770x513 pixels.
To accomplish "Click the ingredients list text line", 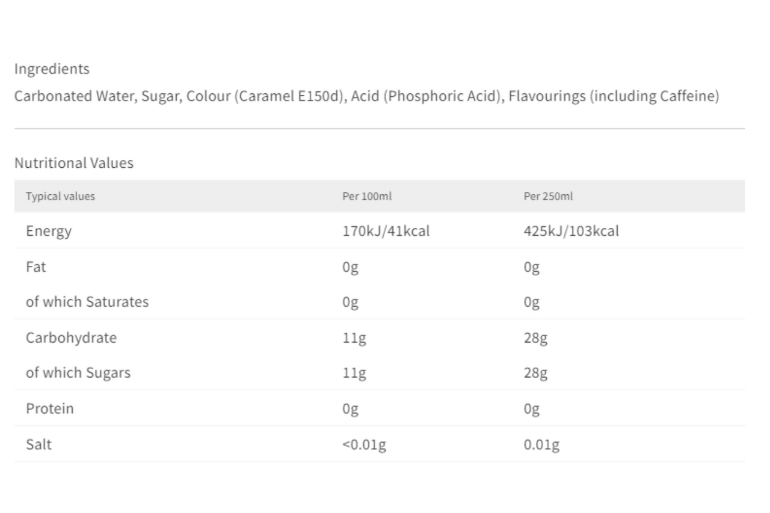I will coord(366,96).
